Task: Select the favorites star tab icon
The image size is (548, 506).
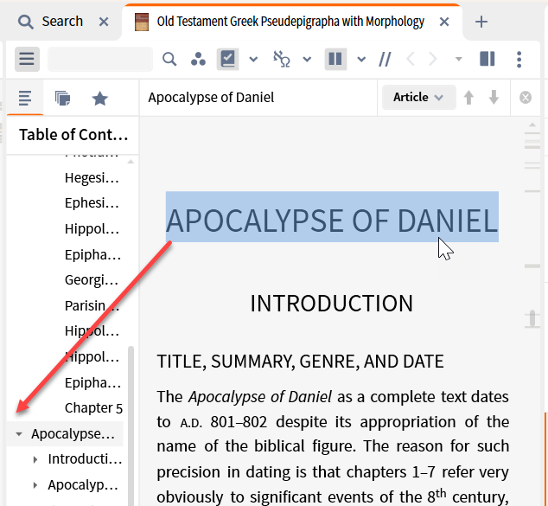Action: 99,99
